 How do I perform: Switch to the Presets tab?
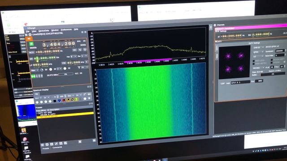pyautogui.click(x=46, y=148)
